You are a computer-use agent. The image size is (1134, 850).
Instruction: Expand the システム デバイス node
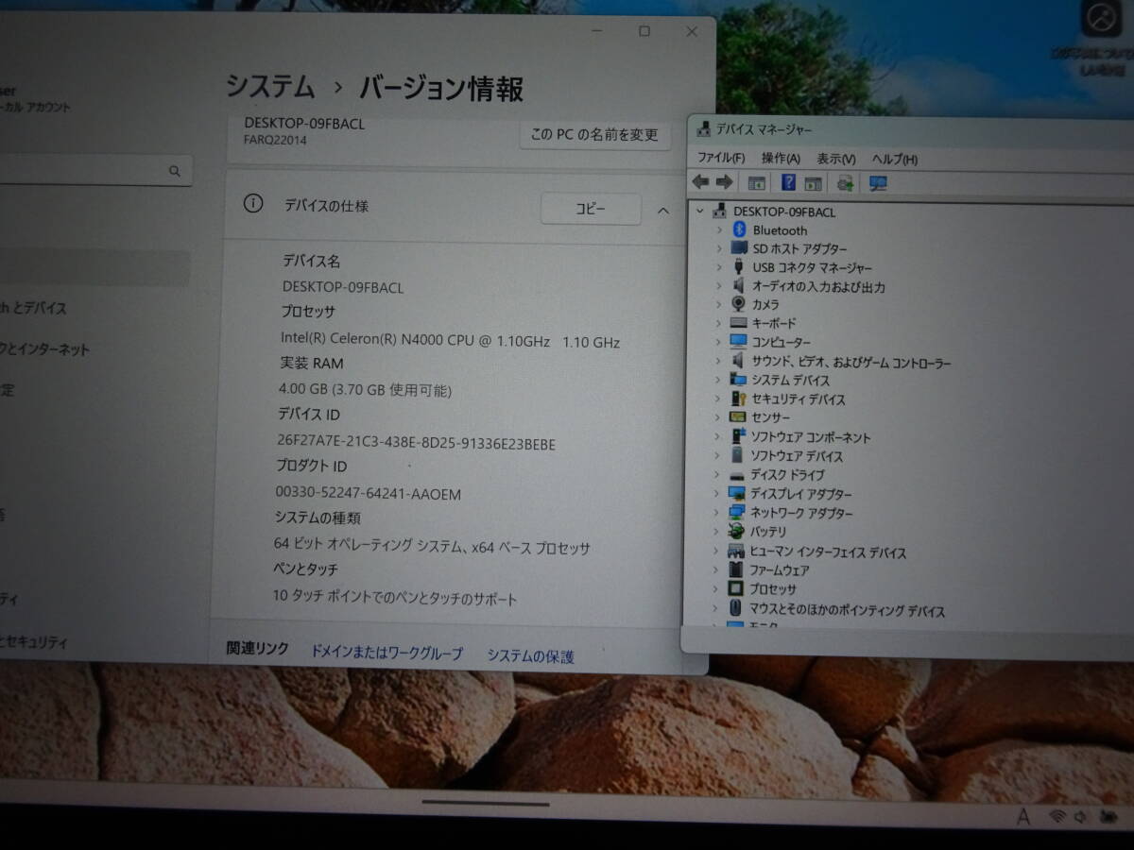[x=717, y=381]
